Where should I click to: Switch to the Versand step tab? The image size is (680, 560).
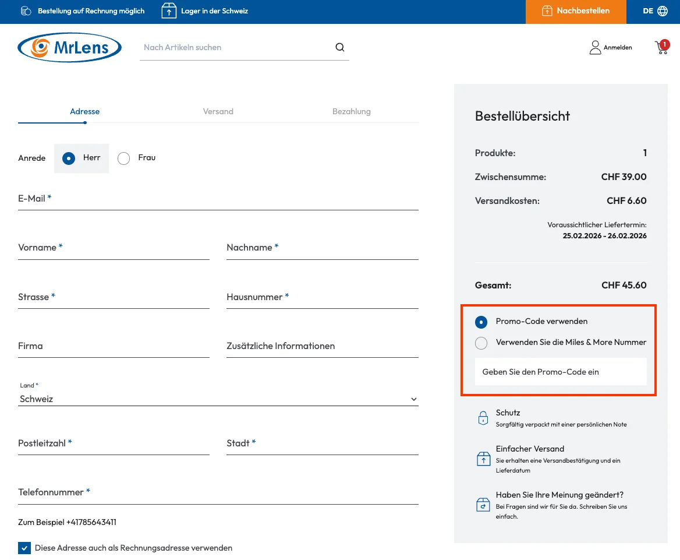218,111
